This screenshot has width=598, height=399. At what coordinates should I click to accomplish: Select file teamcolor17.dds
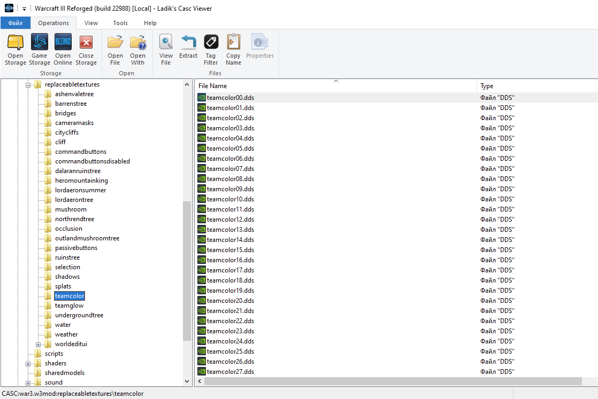[231, 270]
